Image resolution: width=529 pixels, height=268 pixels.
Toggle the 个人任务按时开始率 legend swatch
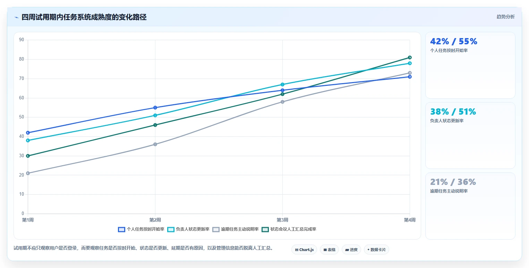(x=121, y=229)
